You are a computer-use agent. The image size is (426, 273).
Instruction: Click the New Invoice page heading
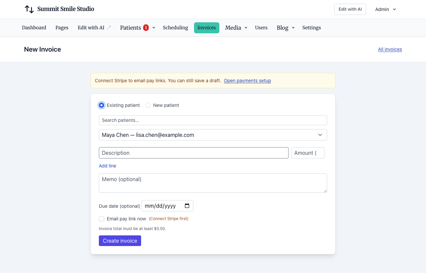click(43, 49)
